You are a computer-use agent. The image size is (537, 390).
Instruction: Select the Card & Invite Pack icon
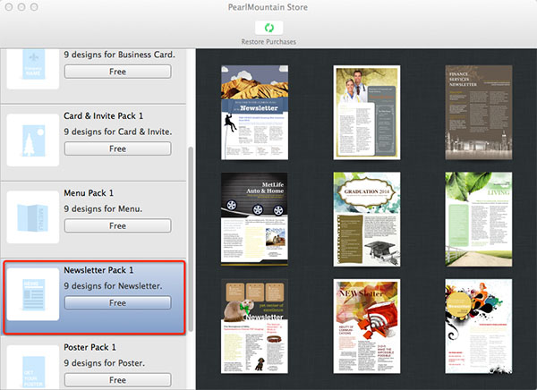(33, 138)
